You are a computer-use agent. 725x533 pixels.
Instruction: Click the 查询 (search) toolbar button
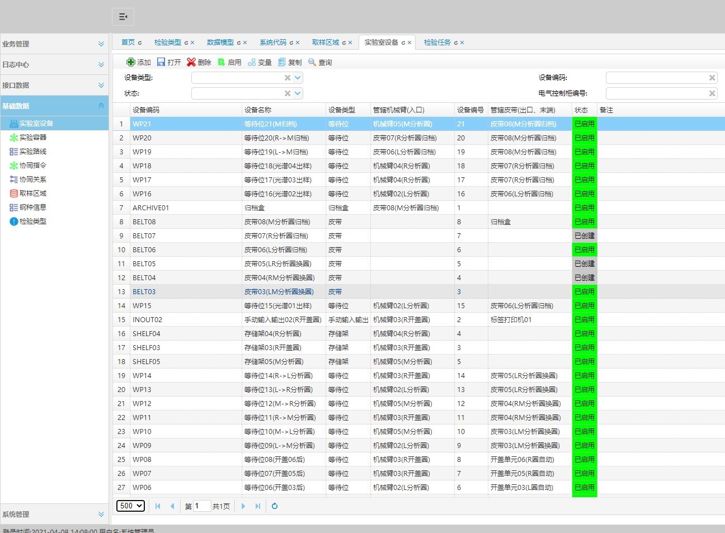320,62
